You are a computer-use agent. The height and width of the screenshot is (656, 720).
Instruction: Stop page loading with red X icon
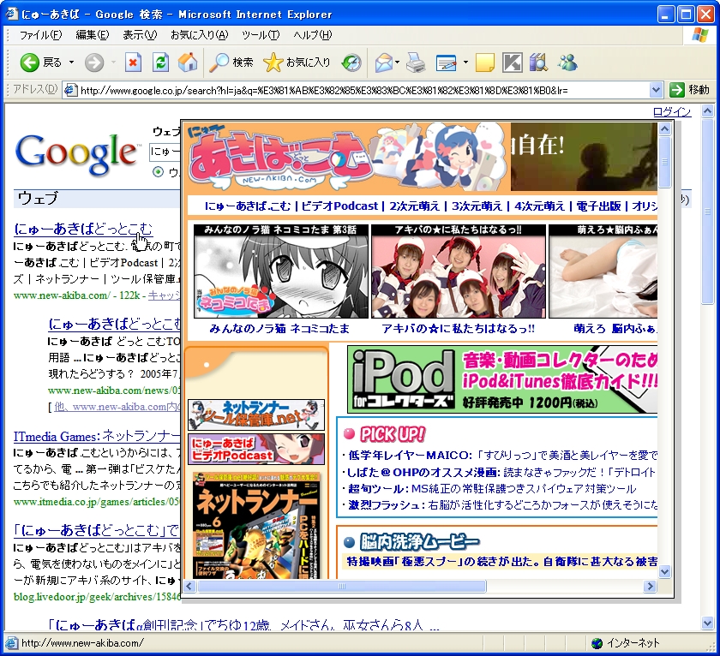click(133, 63)
